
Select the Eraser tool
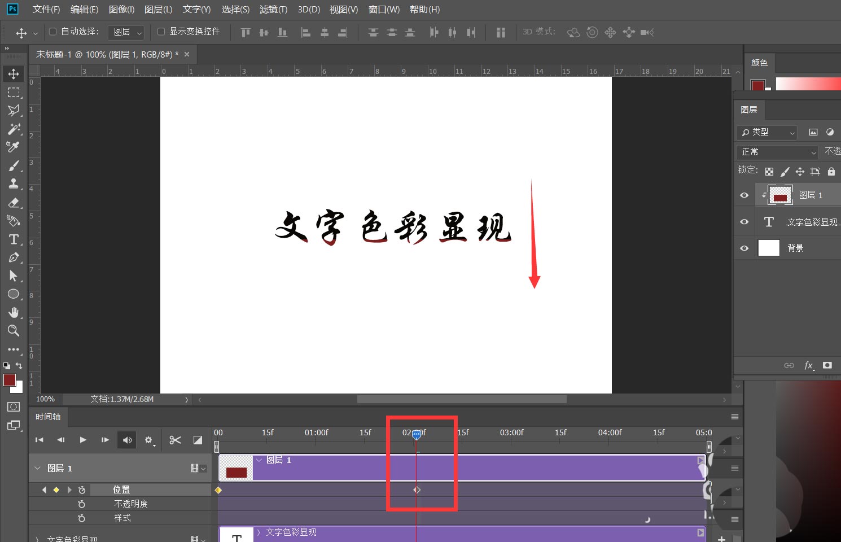tap(14, 202)
